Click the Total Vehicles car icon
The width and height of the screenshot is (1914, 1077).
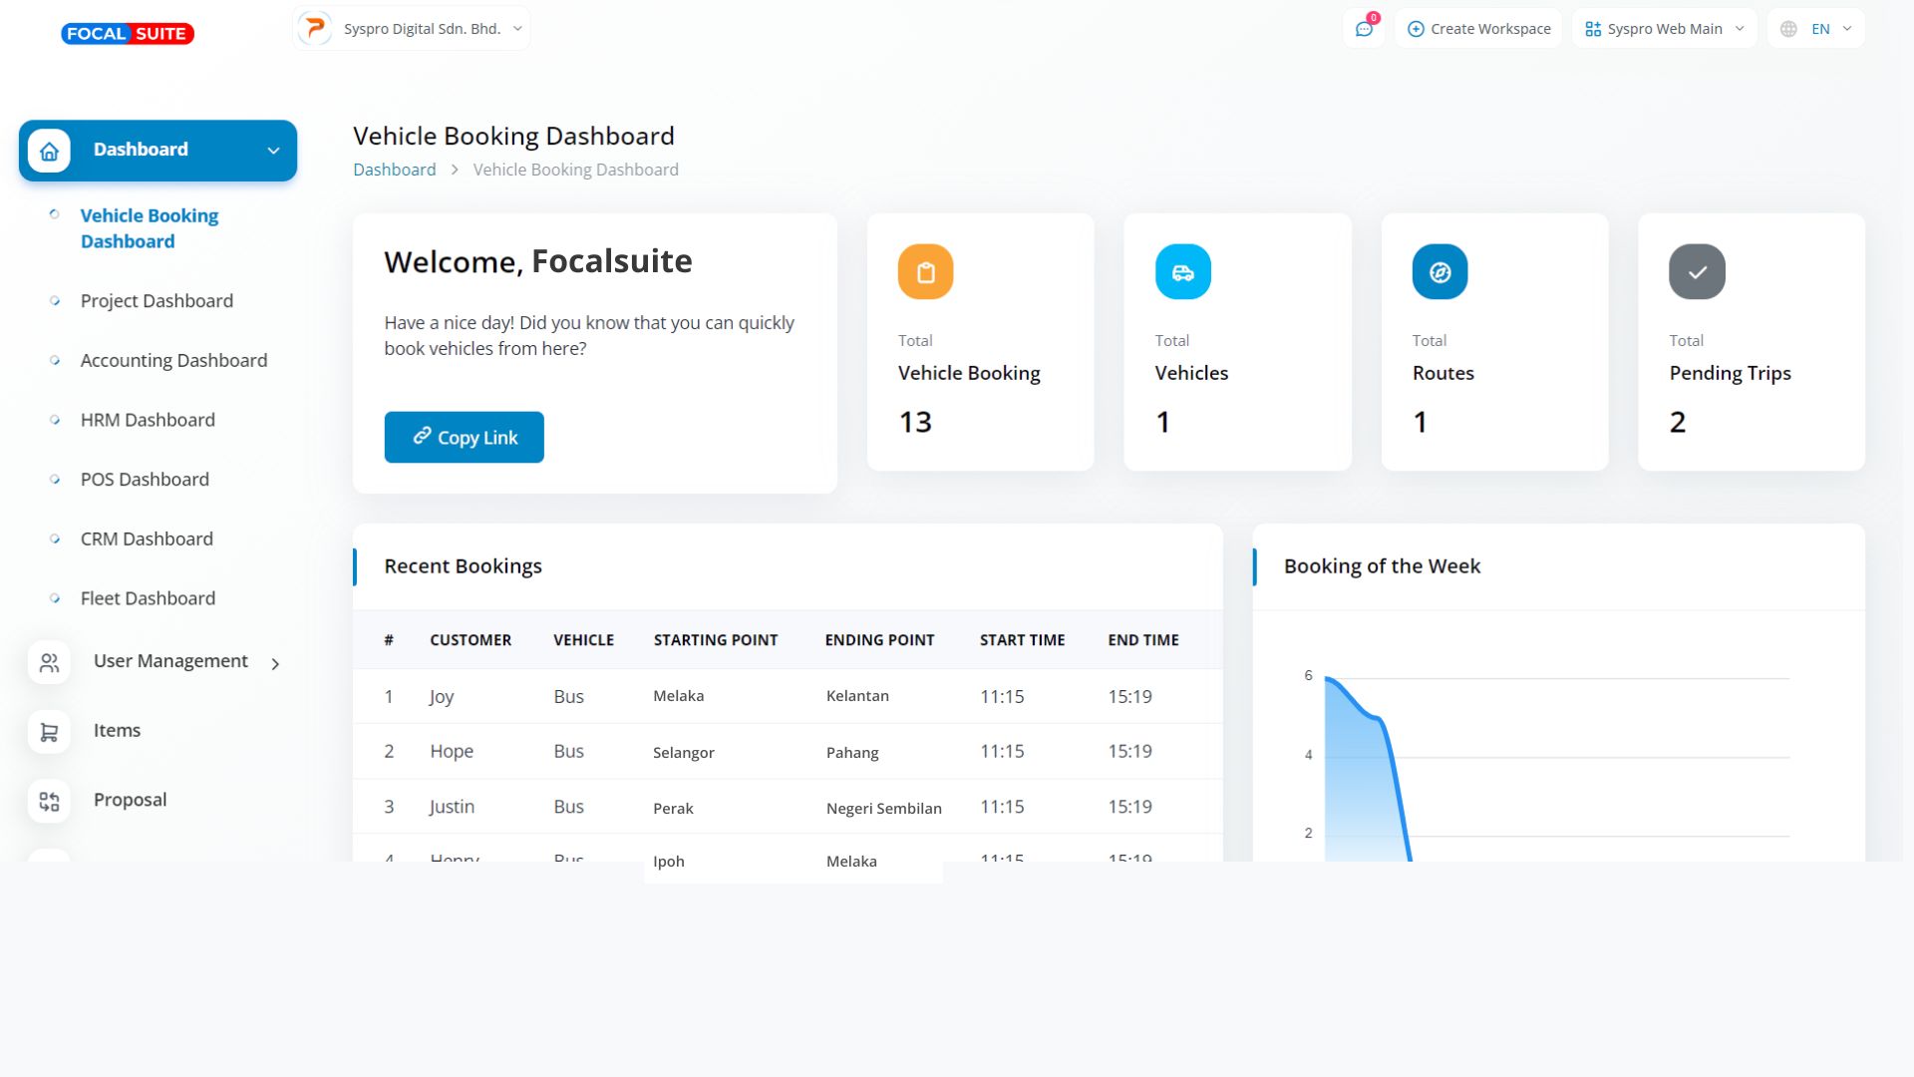1182,272
